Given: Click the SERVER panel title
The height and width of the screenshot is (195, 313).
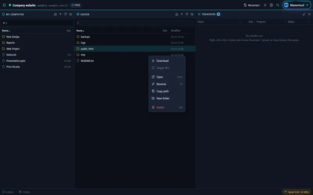Looking at the screenshot, I should (x=85, y=14).
